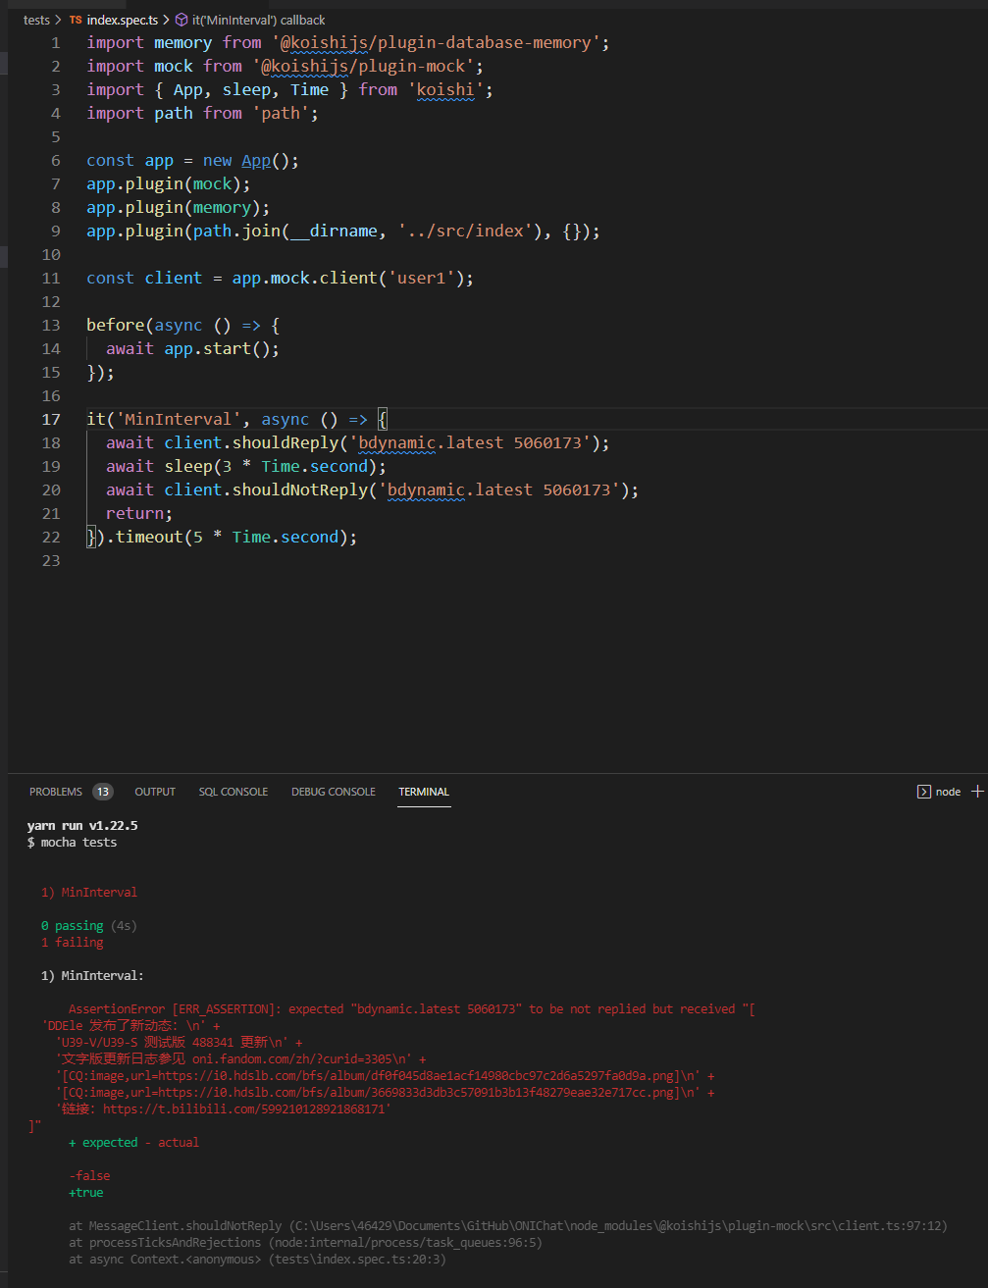Click '@koishijs/plugin-mock' import string

[x=363, y=66]
